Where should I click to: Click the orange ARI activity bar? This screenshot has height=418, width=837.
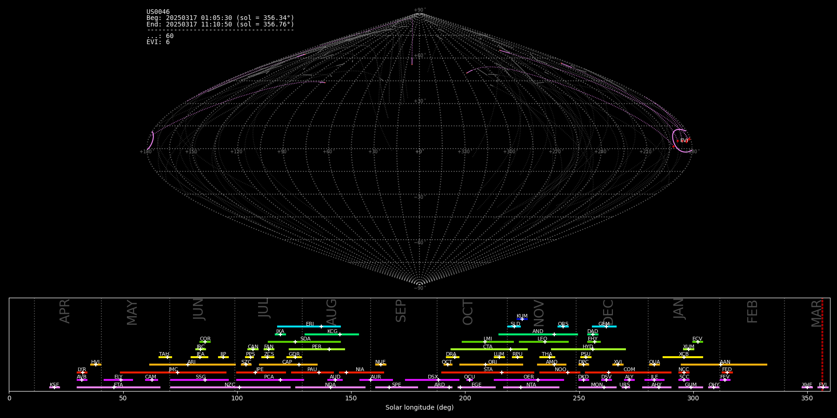point(192,365)
